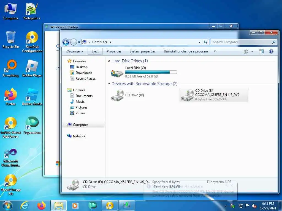Launch Firefox from the taskbar
This screenshot has width=282, height=211.
tap(41, 206)
